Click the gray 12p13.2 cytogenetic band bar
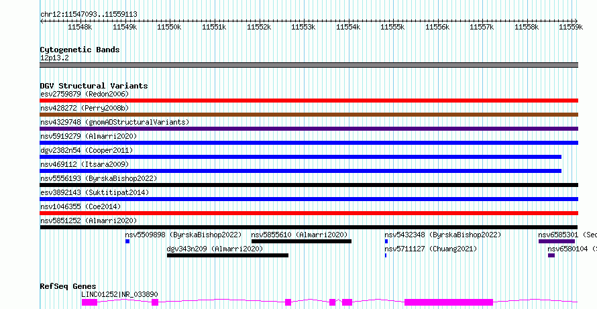The image size is (597, 309). 309,65
